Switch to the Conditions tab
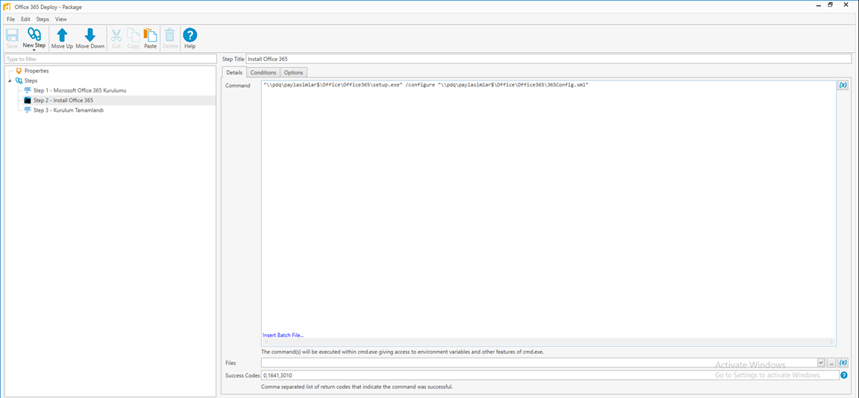 tap(263, 72)
